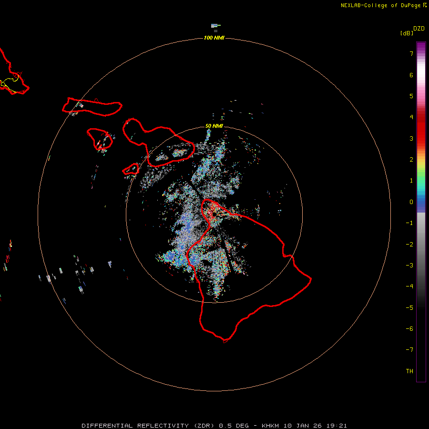429x429 pixels.
Task: Click the 7 dB scale value
Action: (411, 53)
